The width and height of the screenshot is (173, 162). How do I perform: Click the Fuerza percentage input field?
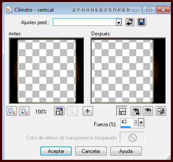click(127, 122)
